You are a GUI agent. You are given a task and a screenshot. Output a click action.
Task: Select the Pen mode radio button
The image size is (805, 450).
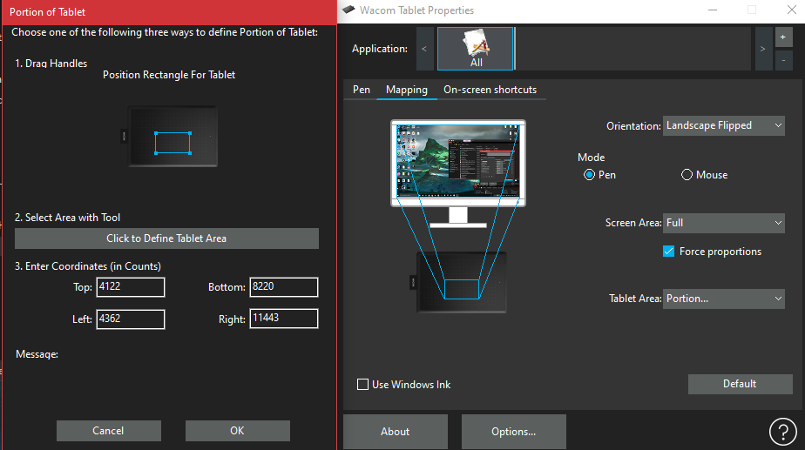[x=590, y=175]
